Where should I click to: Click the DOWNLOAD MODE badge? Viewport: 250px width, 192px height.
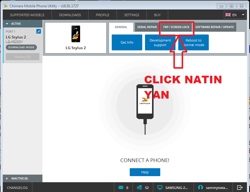[x=21, y=47]
